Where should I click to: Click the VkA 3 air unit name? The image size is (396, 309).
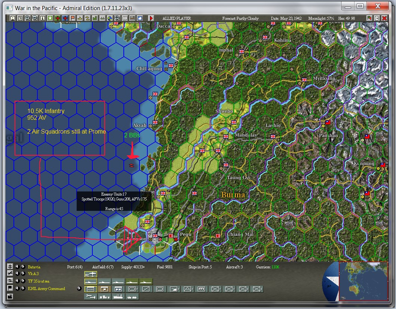tap(33, 274)
